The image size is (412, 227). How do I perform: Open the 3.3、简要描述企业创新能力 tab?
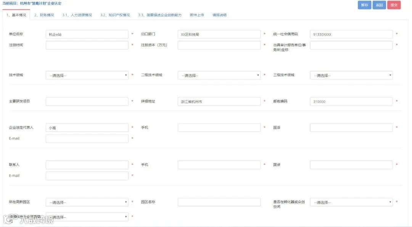(160, 15)
